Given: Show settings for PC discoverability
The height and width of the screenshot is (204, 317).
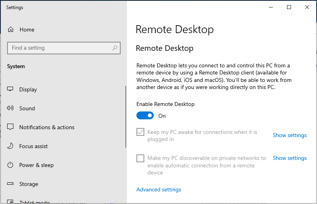Looking at the screenshot, I should click(x=289, y=158).
